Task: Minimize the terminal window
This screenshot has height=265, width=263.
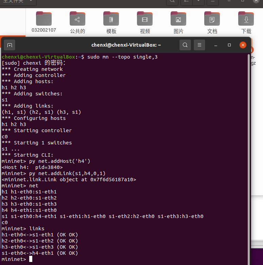Action: tap(216, 45)
